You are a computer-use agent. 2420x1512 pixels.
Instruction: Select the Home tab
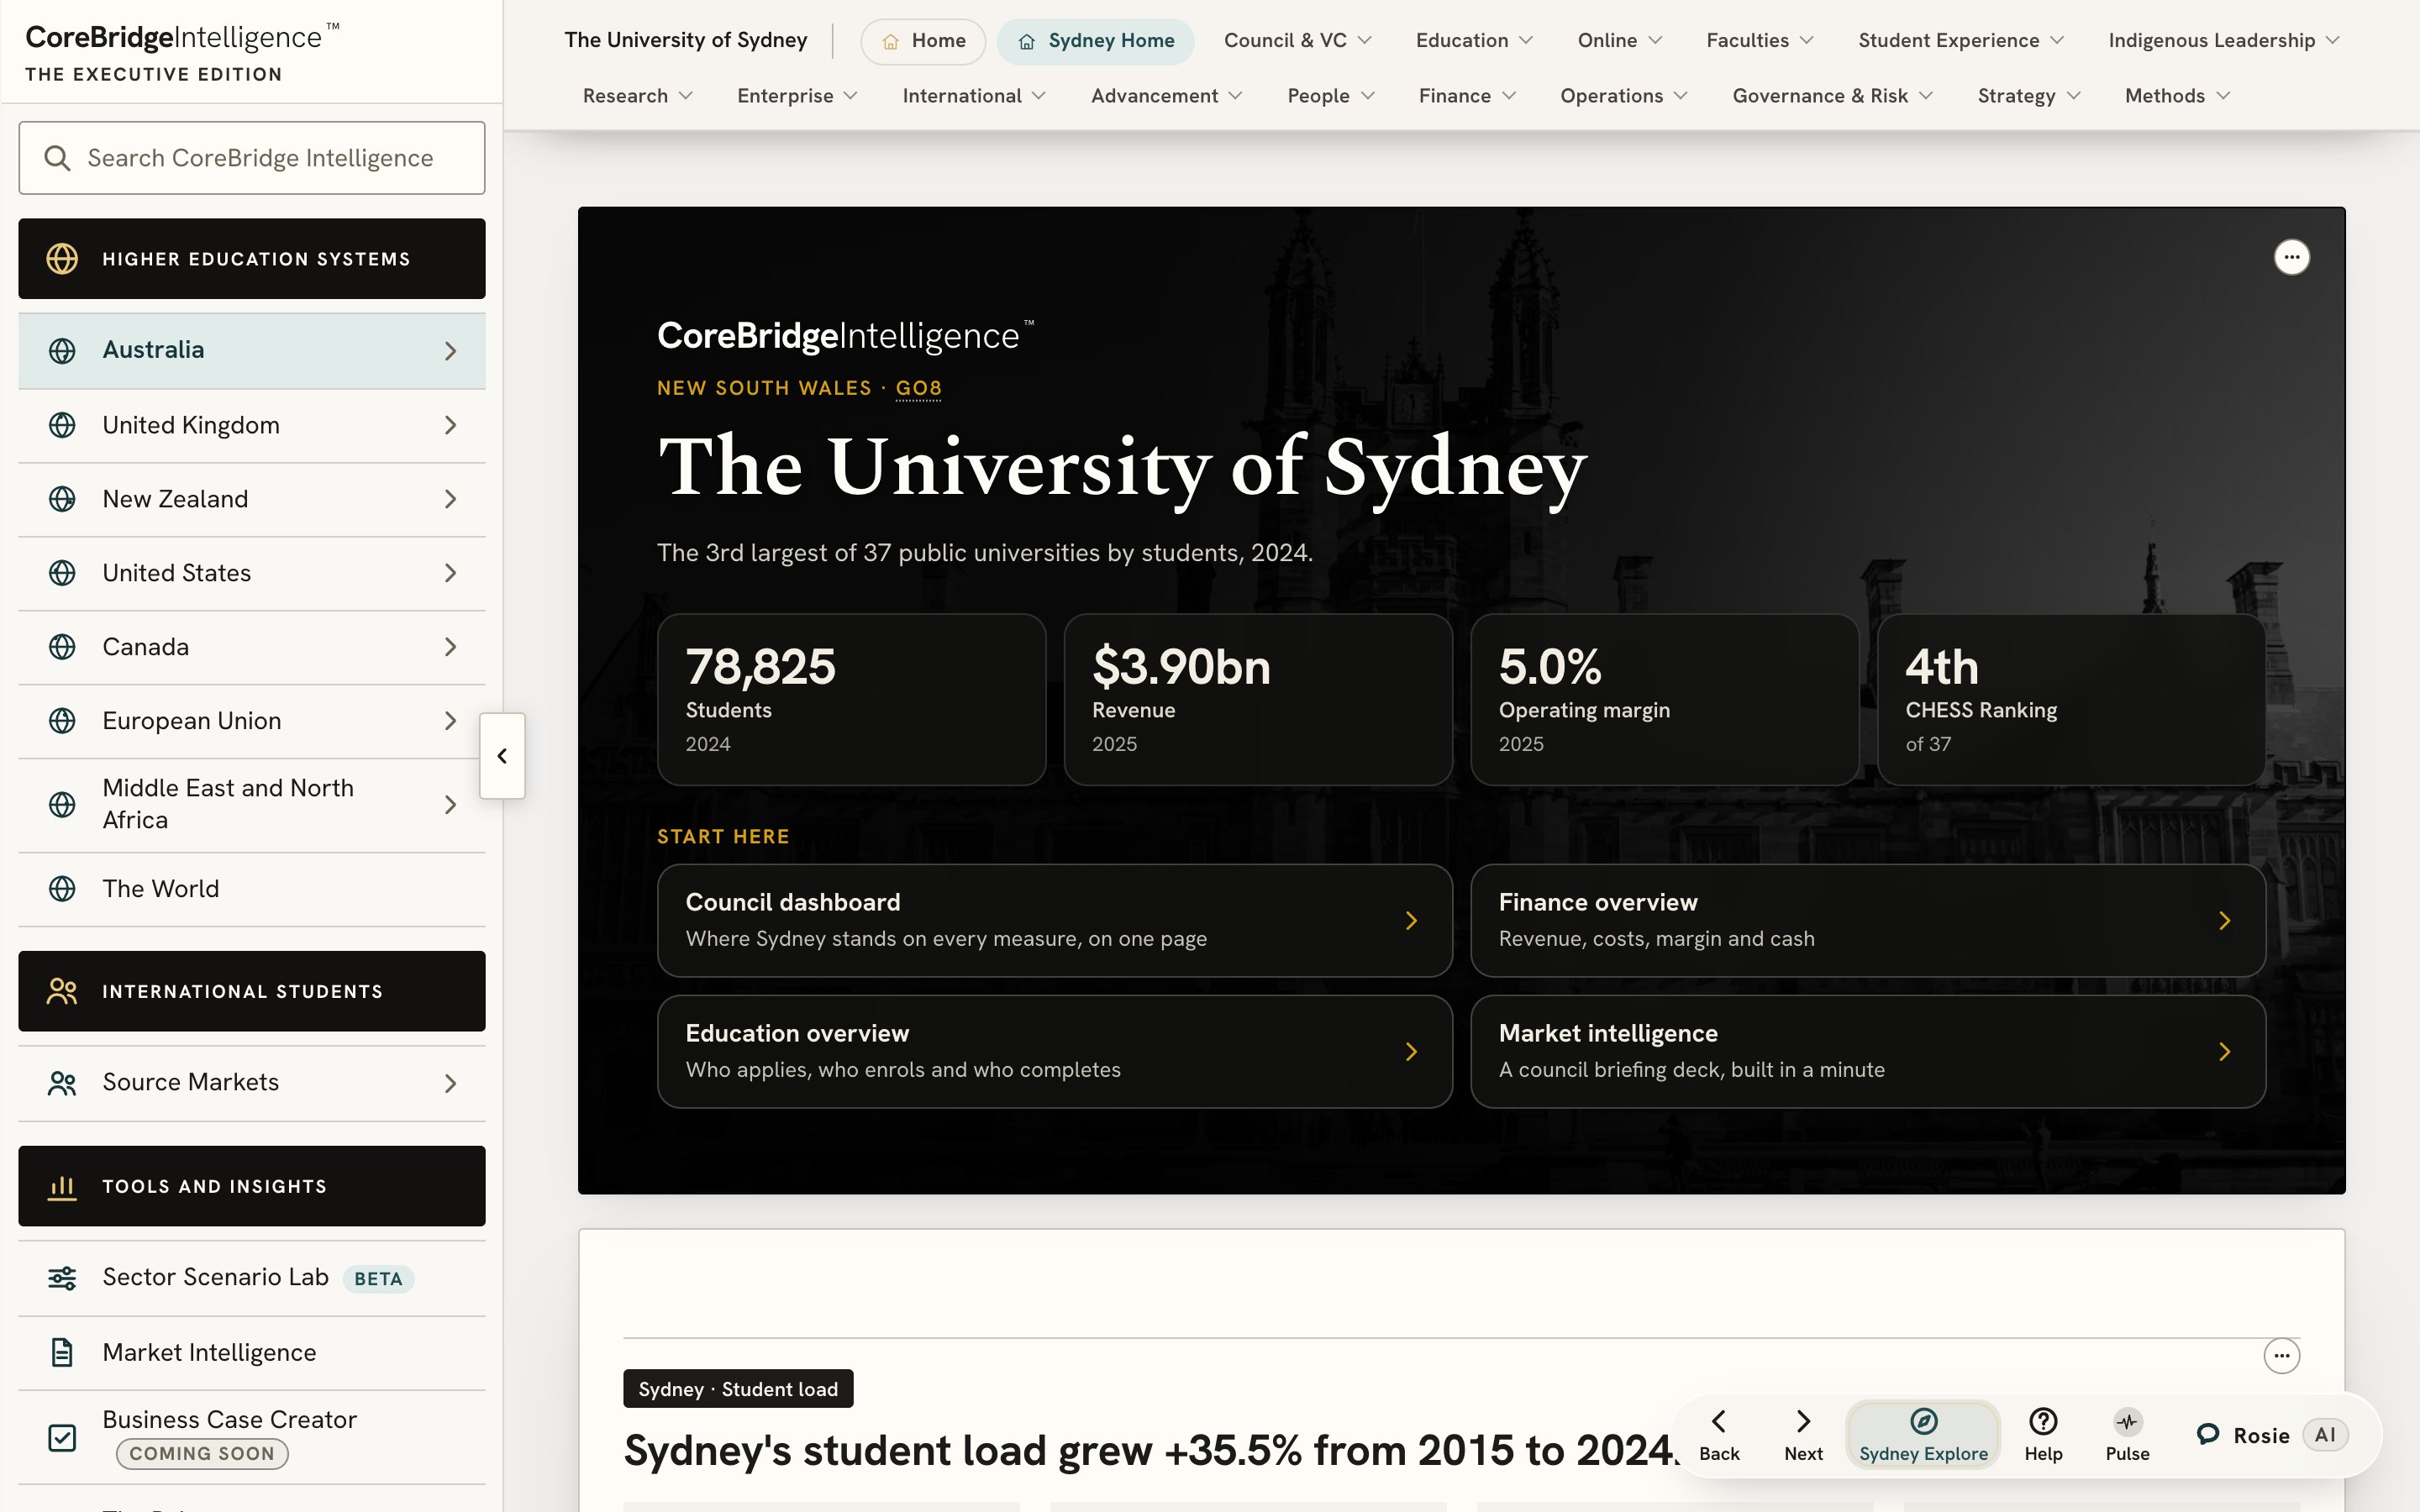point(923,41)
